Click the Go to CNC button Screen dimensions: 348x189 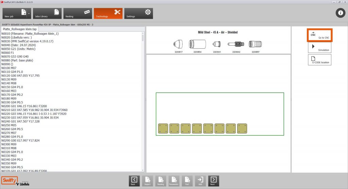319,35
